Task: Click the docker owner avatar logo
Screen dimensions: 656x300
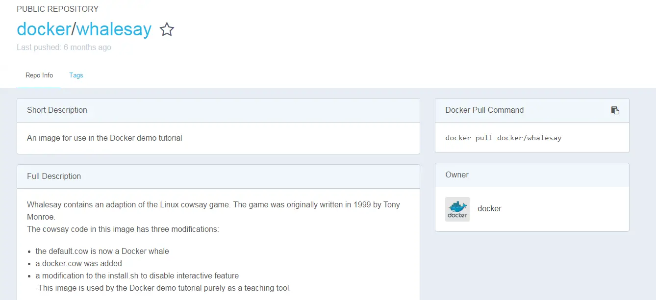Action: [x=457, y=209]
